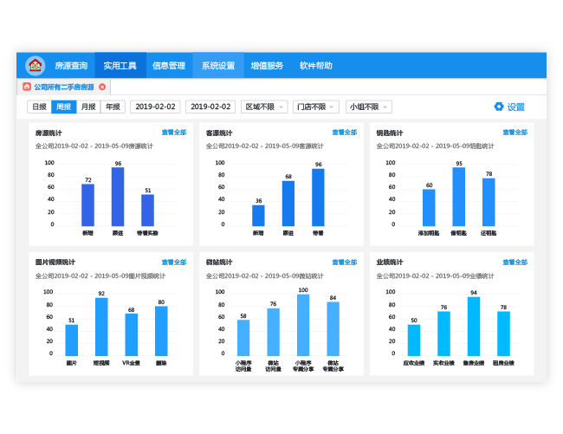Expand the 区域不限 dropdown
The width and height of the screenshot is (563, 434).
tap(264, 107)
